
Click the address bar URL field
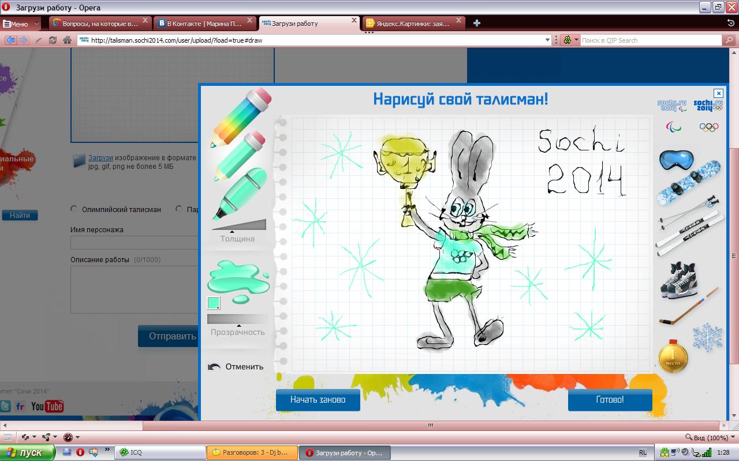coord(315,40)
